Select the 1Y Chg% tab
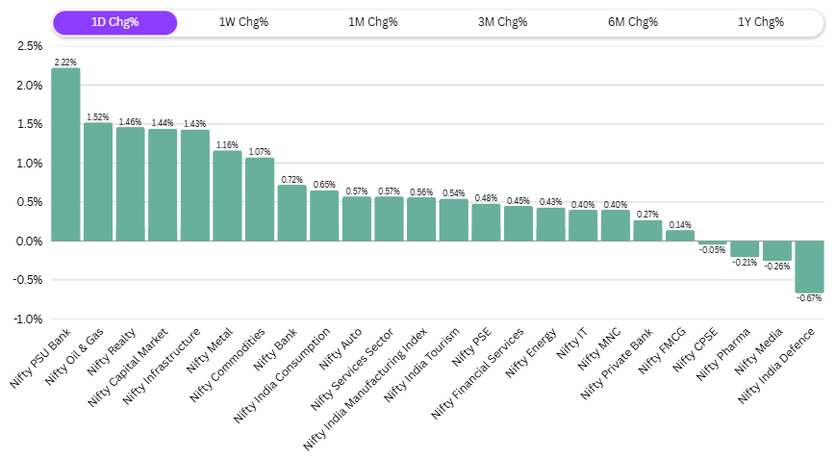This screenshot has height=459, width=835. click(x=761, y=22)
